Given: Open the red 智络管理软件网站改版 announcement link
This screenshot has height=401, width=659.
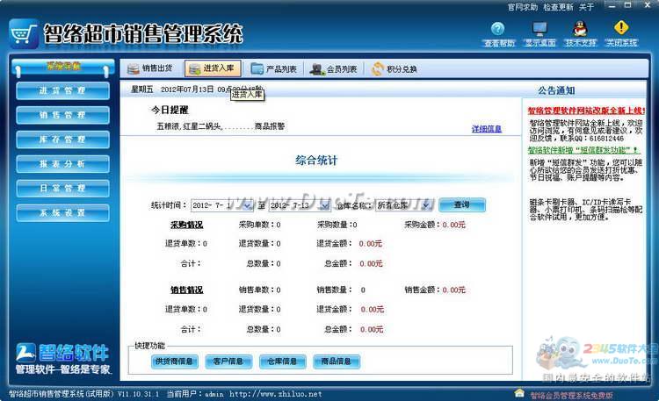Looking at the screenshot, I should tap(586, 111).
